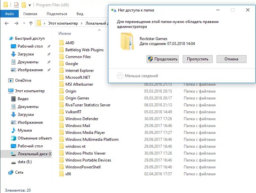Click Этот компьютер in the address bar

tap(63, 23)
